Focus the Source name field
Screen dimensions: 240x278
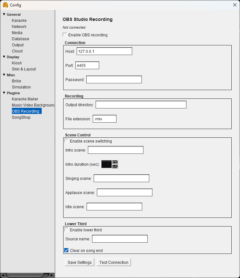(120, 239)
